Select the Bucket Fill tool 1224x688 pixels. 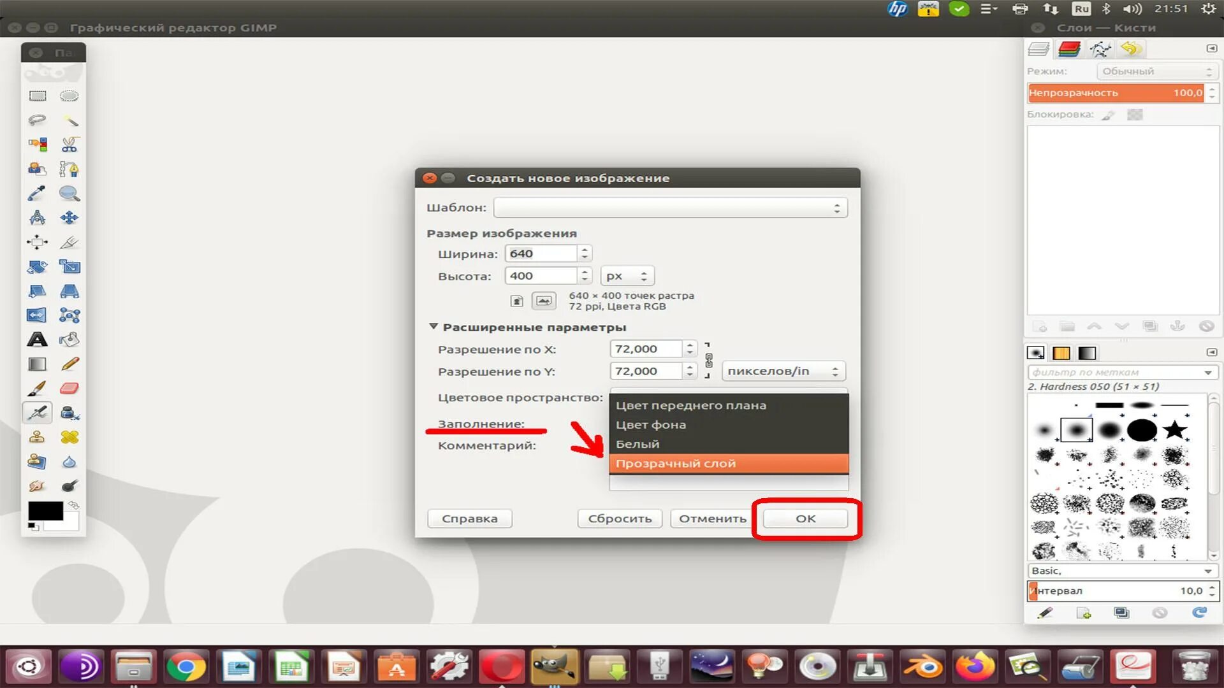(x=69, y=340)
